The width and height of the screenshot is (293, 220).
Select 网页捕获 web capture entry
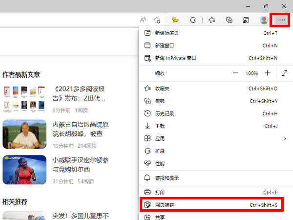pos(212,205)
